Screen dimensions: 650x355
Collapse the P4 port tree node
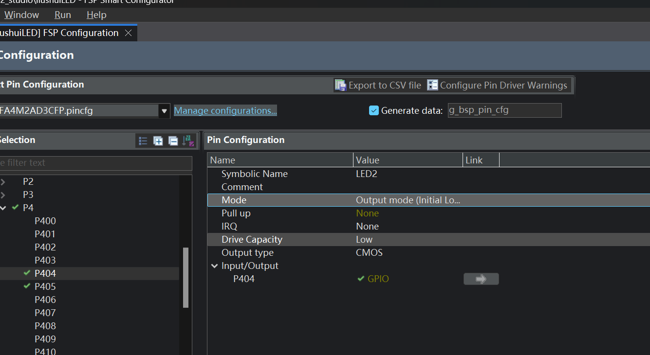(x=3, y=208)
